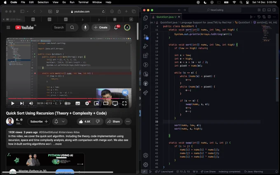Cast video using AirPlay icon in player
Image resolution: width=280 pixels, height=175 pixels.
pyautogui.click(x=115, y=103)
